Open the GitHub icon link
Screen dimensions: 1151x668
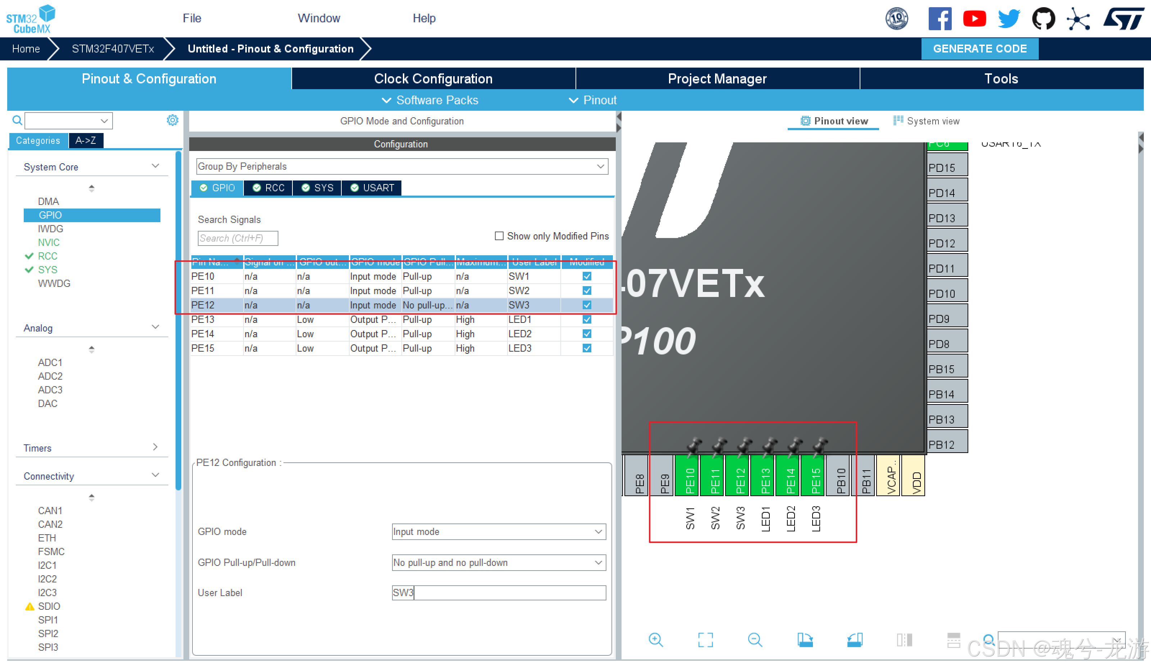1043,19
